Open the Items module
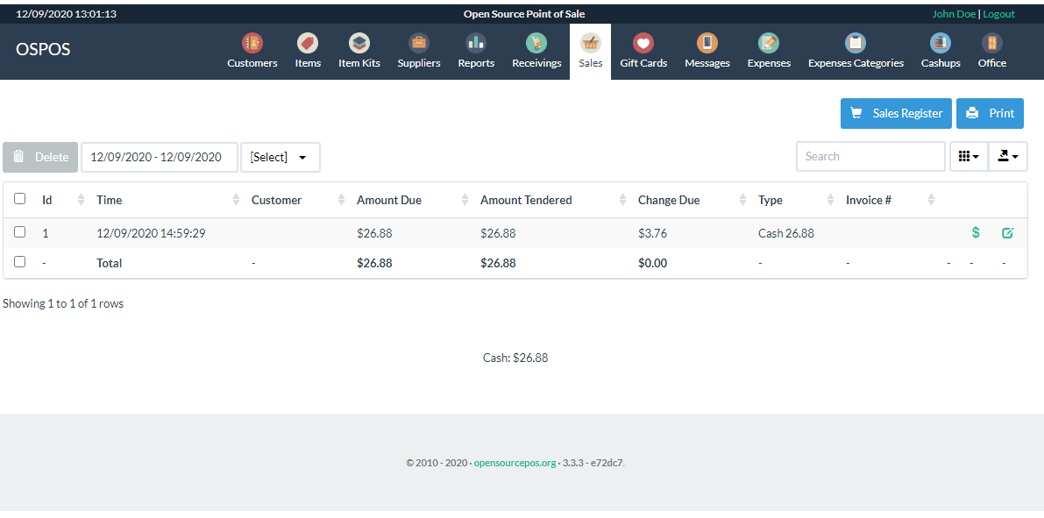The height and width of the screenshot is (518, 1044). (307, 51)
